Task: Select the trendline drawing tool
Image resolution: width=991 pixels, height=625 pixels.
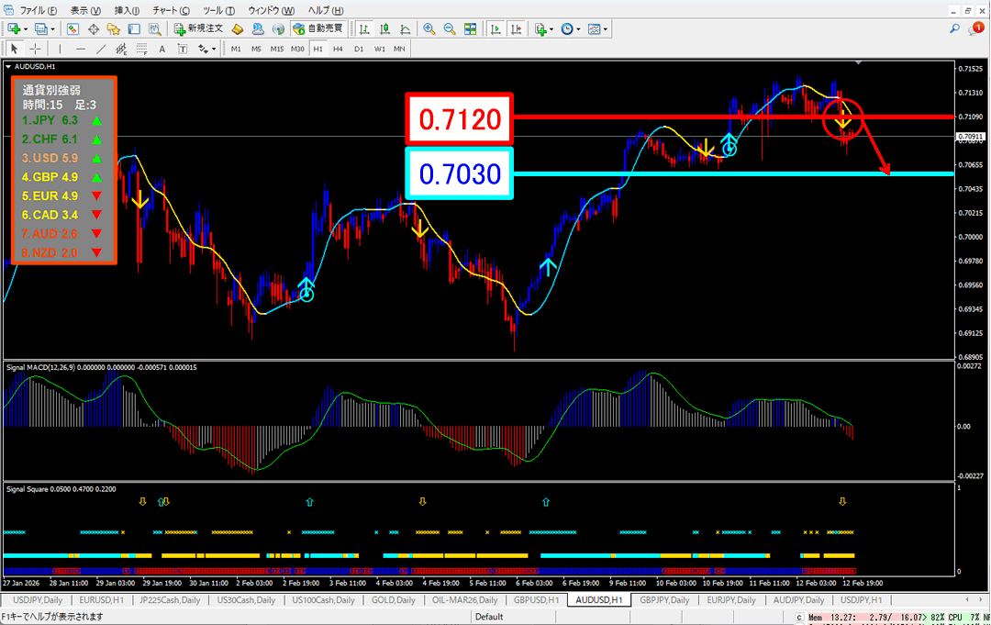Action: [x=101, y=49]
